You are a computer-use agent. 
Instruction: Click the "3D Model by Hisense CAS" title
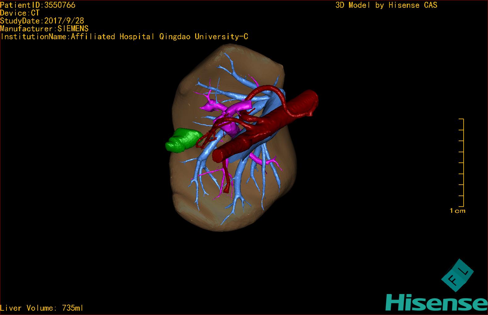[x=386, y=5]
